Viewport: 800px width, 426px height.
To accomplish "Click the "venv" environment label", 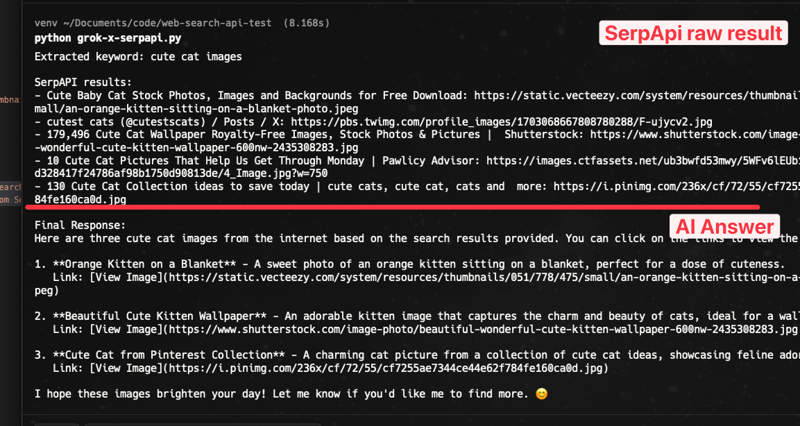I will 46,23.
